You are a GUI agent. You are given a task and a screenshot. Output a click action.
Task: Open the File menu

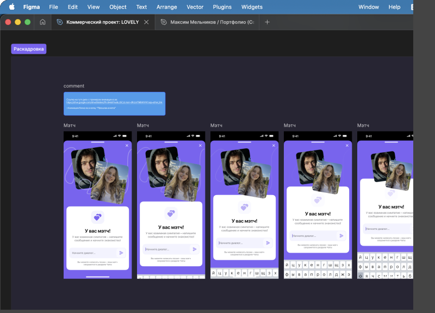tap(53, 7)
